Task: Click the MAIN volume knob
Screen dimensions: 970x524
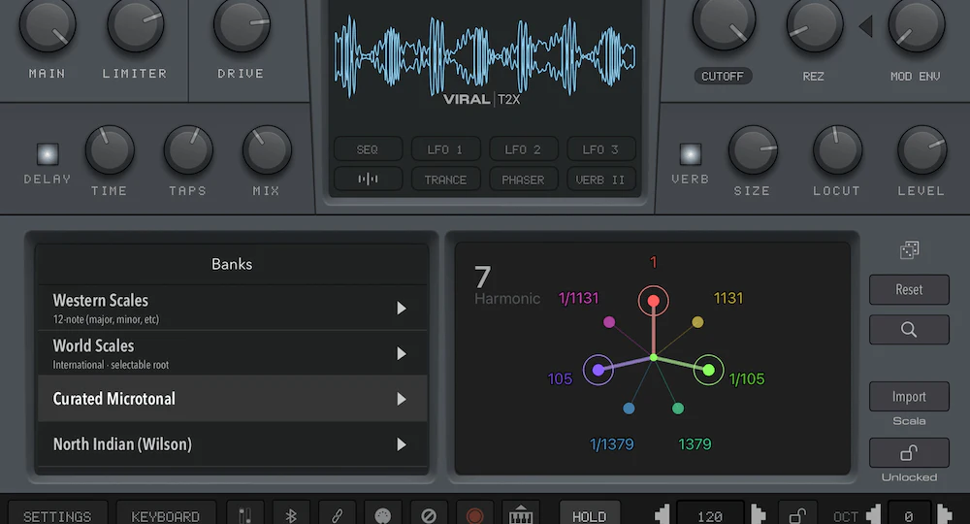Action: coord(48,25)
